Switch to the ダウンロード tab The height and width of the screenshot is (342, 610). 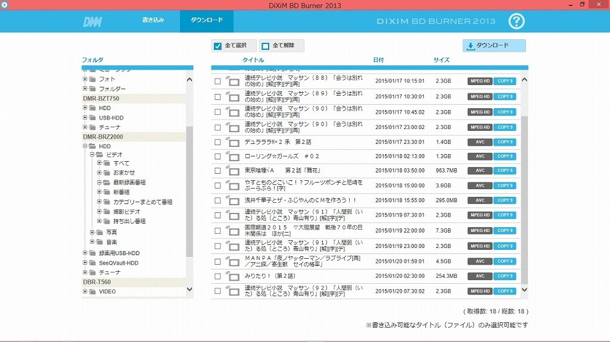point(207,21)
